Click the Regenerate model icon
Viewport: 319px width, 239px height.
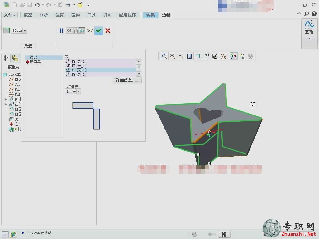(60, 5)
